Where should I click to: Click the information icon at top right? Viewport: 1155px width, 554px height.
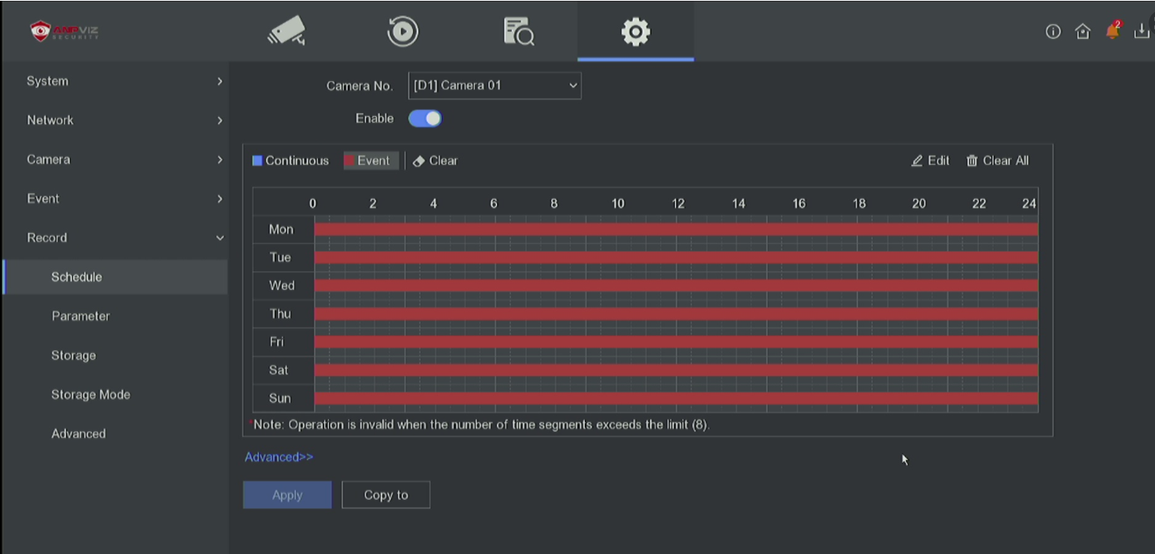(1053, 32)
